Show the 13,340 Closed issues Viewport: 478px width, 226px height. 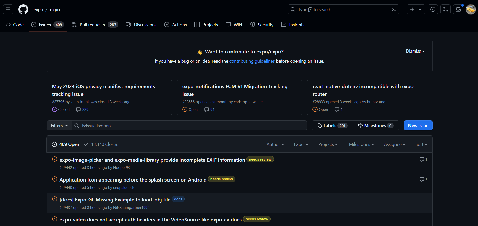point(101,144)
